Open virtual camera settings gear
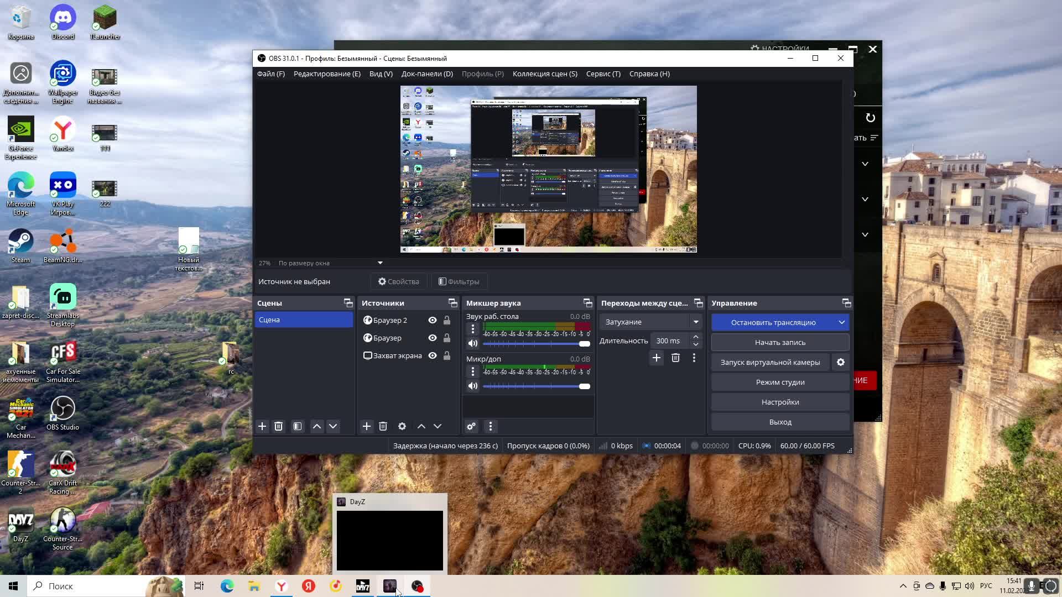 coord(841,362)
